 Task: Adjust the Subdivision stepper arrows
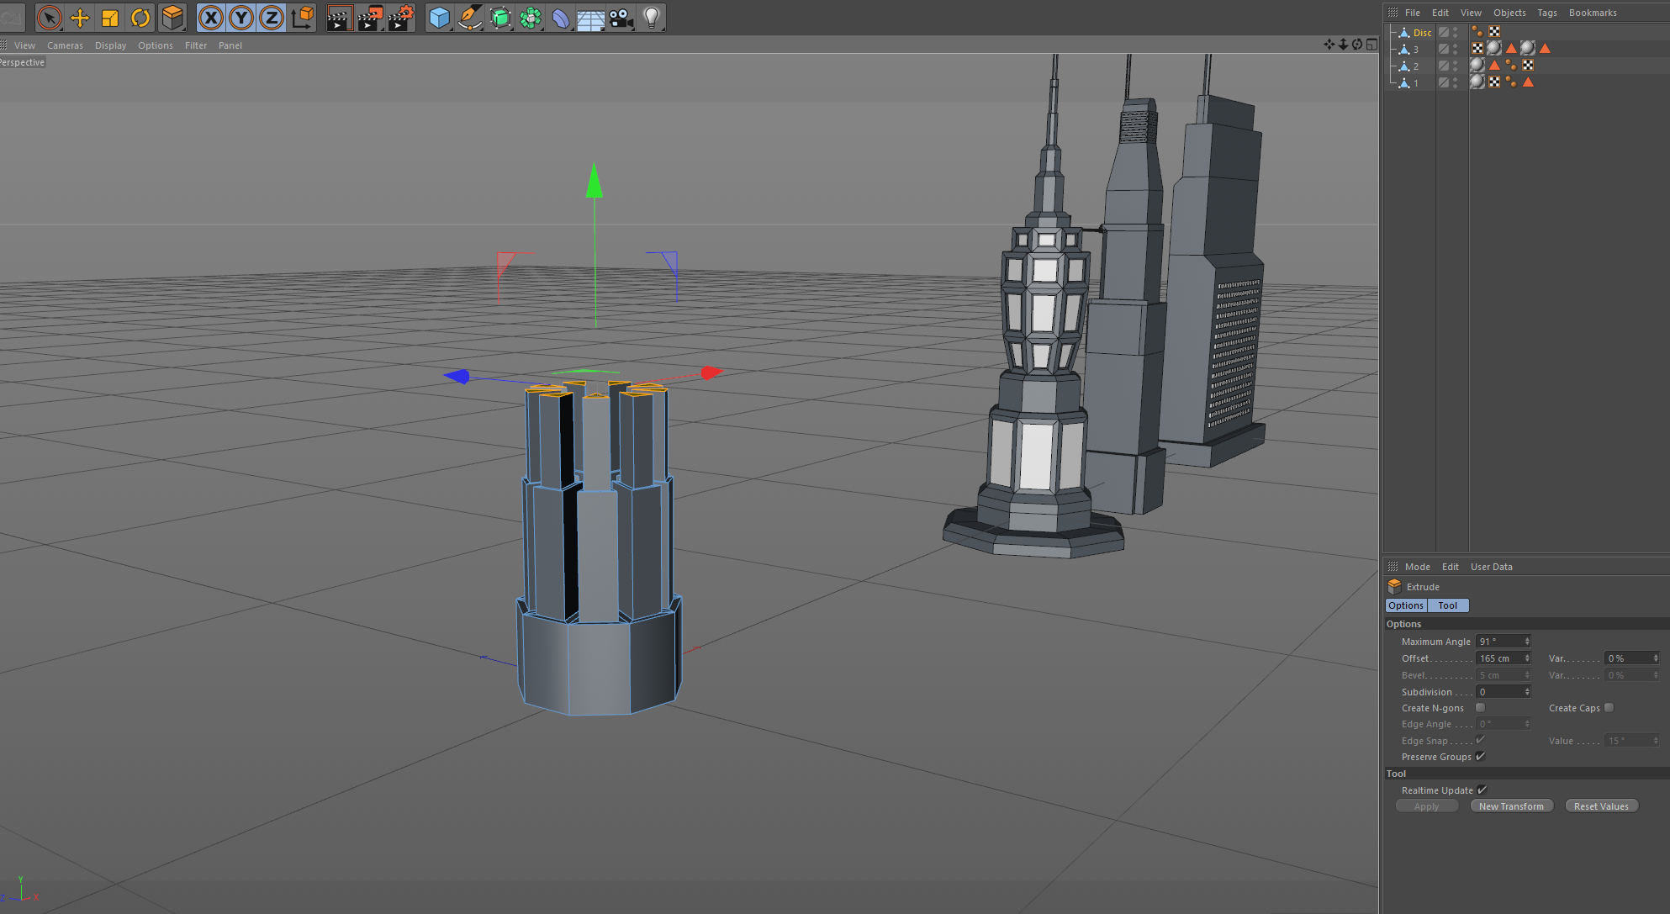point(1527,692)
